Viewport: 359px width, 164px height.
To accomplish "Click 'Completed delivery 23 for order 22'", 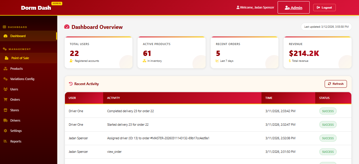I will [x=130, y=111].
